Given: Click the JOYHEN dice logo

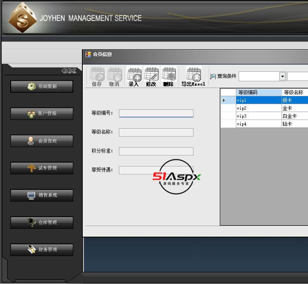Looking at the screenshot, I should [22, 18].
